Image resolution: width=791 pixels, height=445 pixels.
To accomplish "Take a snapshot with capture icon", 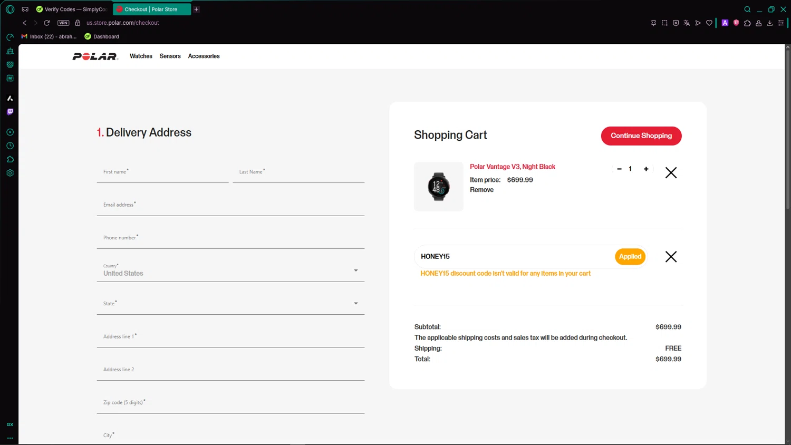I will click(x=664, y=23).
